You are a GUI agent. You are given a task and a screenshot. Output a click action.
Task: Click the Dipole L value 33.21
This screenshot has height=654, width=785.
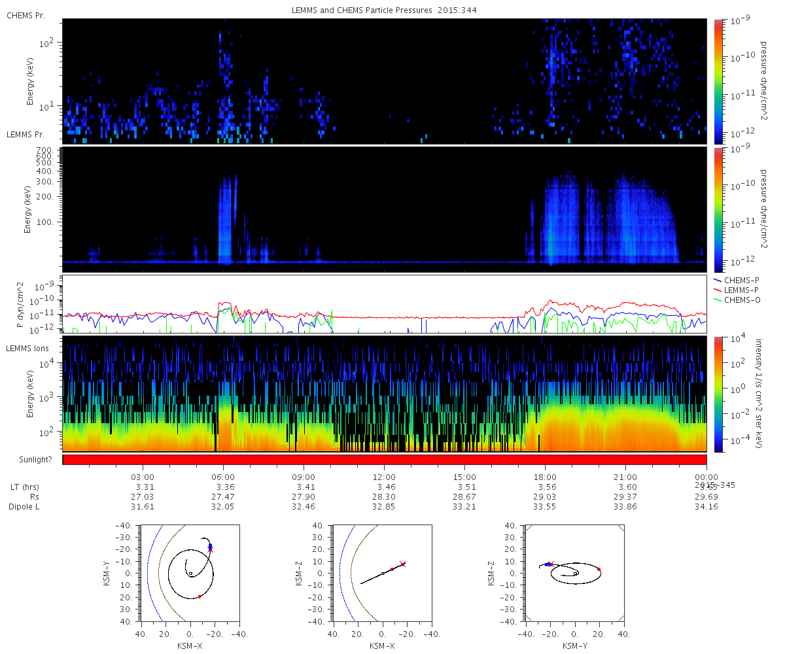point(464,507)
